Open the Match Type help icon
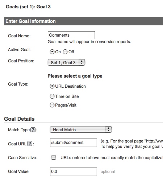Viewport: 163px width, 182px height. click(x=33, y=130)
